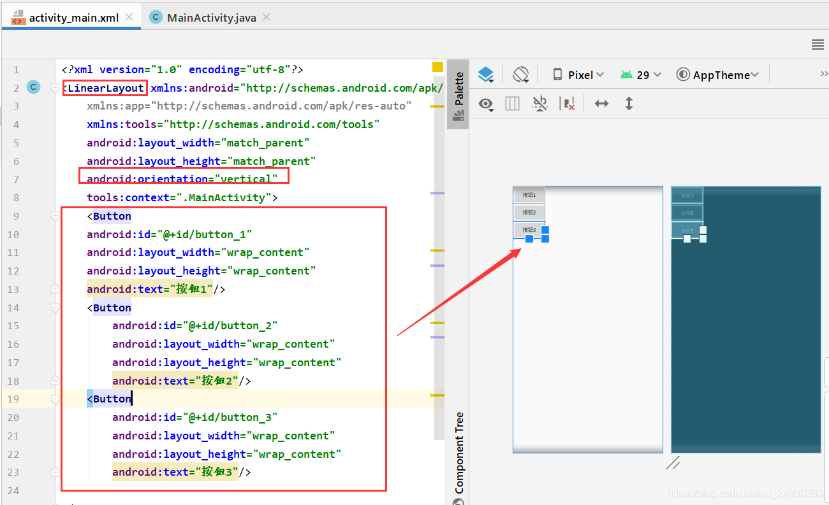Viewport: 829px width, 505px height.
Task: Collapse the second Button fold on line 14
Action: (55, 308)
